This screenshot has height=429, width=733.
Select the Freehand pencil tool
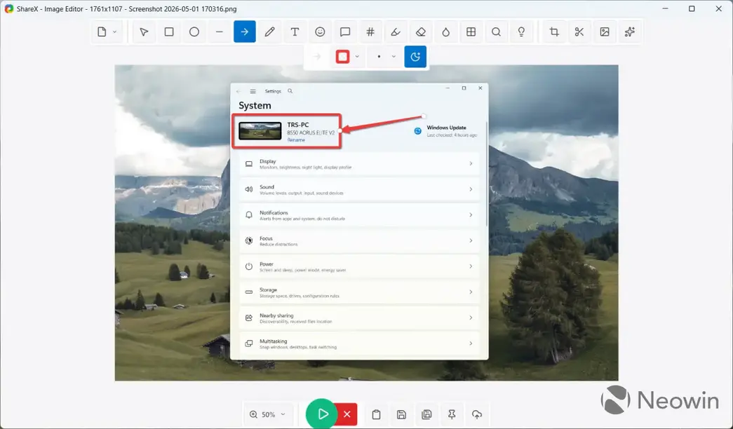pyautogui.click(x=270, y=32)
